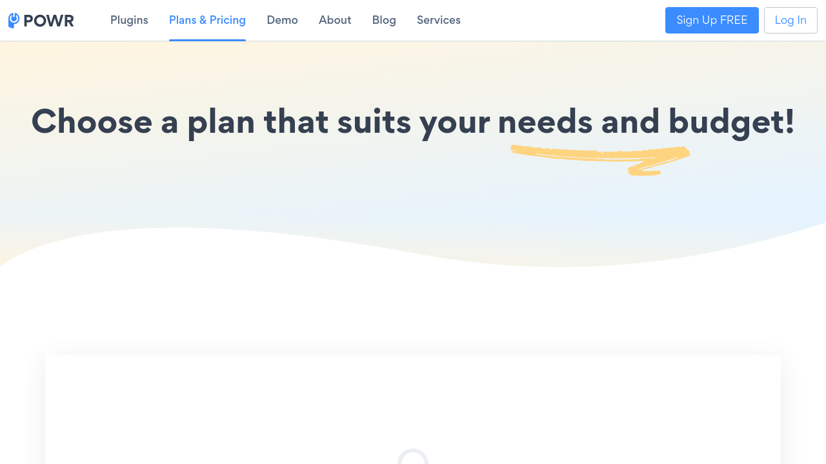Click the white pricing card panel

point(413,409)
